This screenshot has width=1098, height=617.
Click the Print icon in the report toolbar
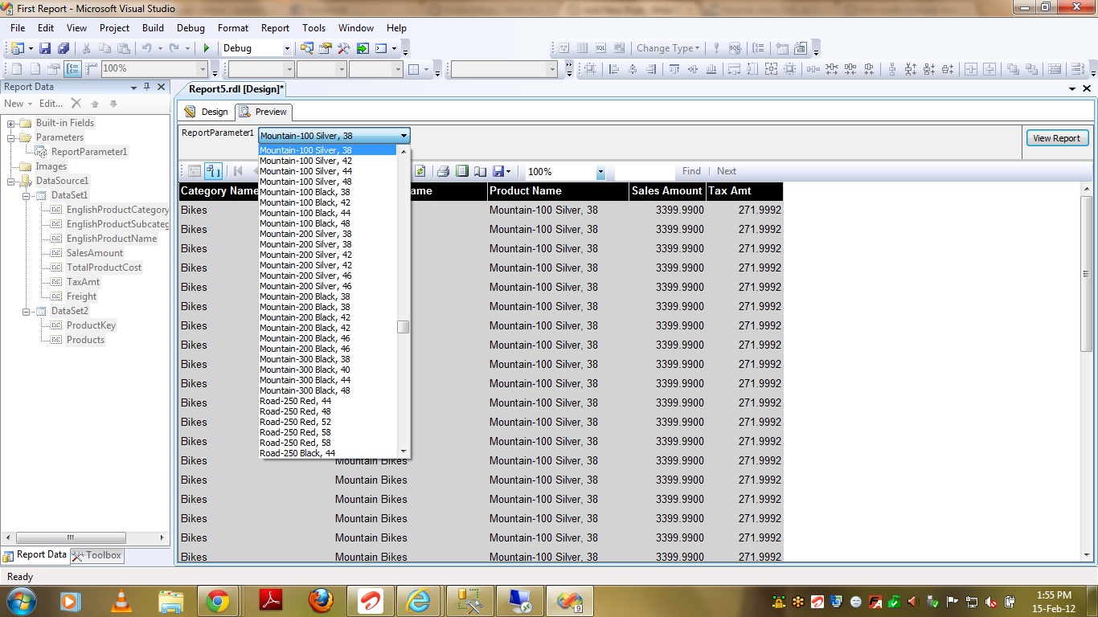pos(443,171)
